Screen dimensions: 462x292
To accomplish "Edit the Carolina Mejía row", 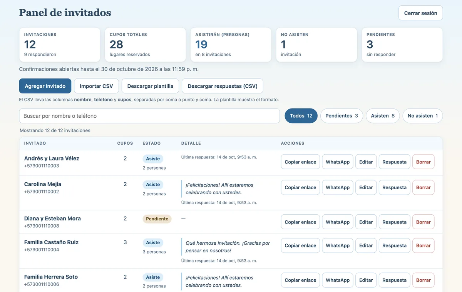I will (366, 187).
